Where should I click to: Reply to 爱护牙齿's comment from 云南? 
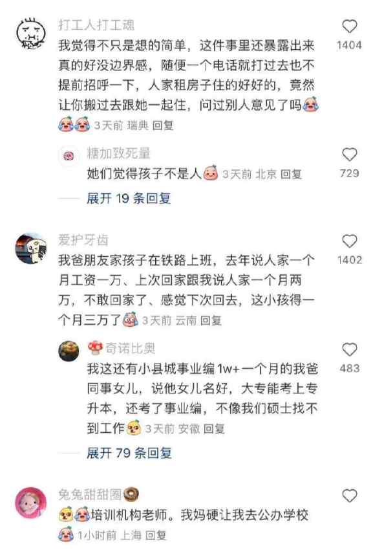pos(211,320)
